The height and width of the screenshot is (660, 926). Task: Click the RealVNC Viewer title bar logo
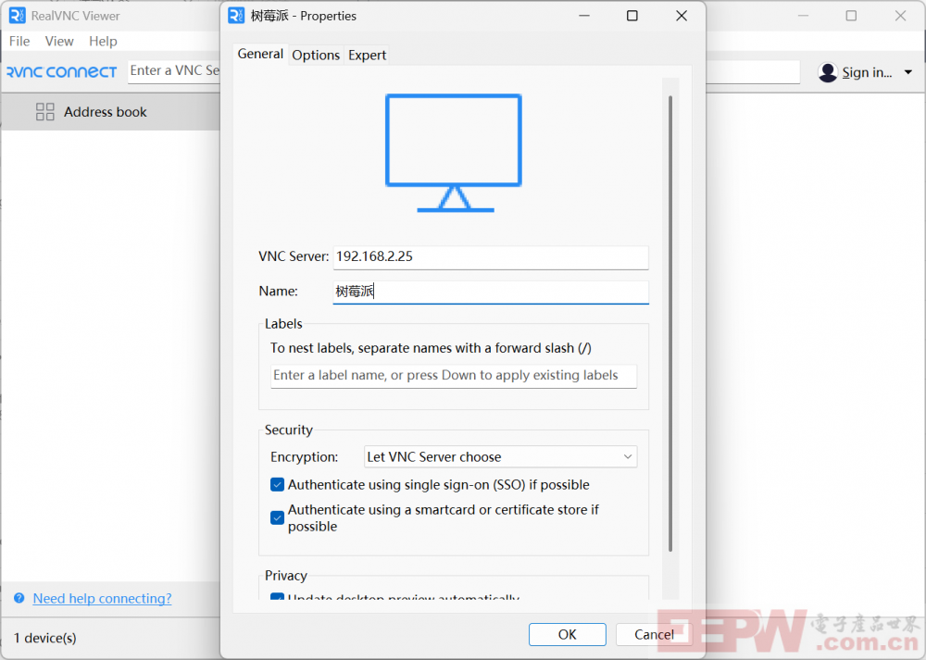tap(18, 16)
